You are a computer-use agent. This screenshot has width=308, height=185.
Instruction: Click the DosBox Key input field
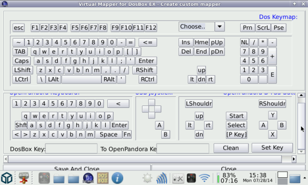coord(71,148)
